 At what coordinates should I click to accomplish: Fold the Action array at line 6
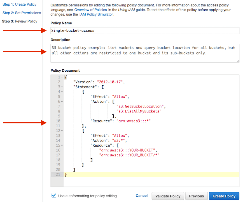click(62, 102)
